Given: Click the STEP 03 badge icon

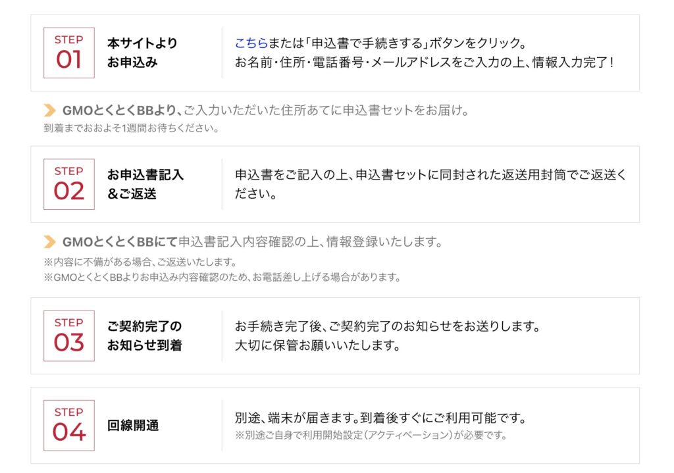Looking at the screenshot, I should tap(69, 336).
